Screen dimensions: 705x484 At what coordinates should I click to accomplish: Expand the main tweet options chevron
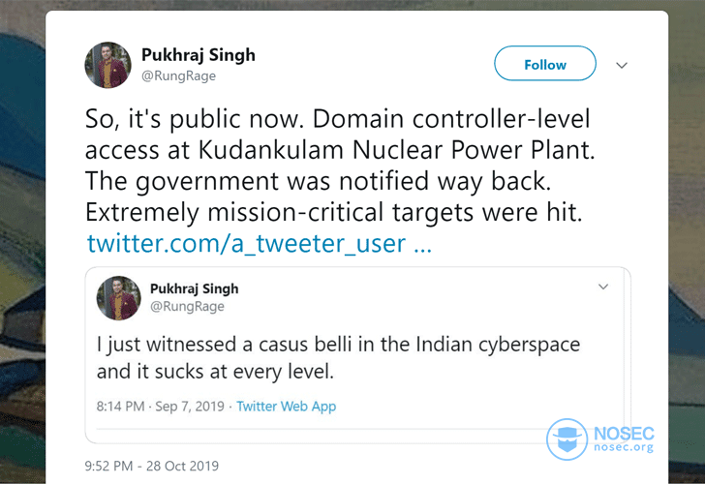622,66
